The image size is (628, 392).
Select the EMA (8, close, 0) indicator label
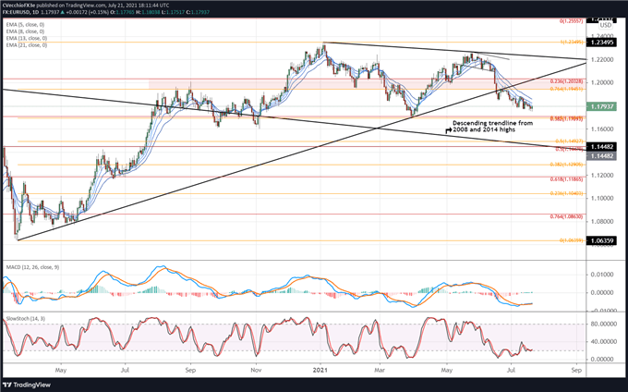click(x=25, y=31)
